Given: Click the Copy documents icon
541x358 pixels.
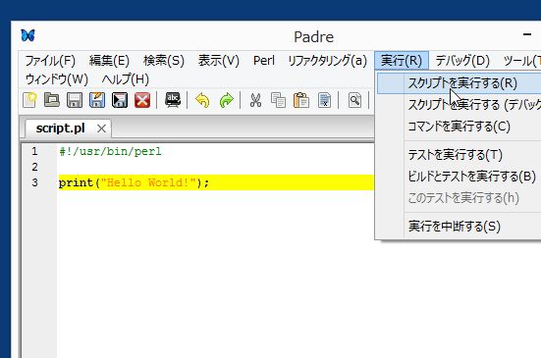Looking at the screenshot, I should click(x=278, y=100).
